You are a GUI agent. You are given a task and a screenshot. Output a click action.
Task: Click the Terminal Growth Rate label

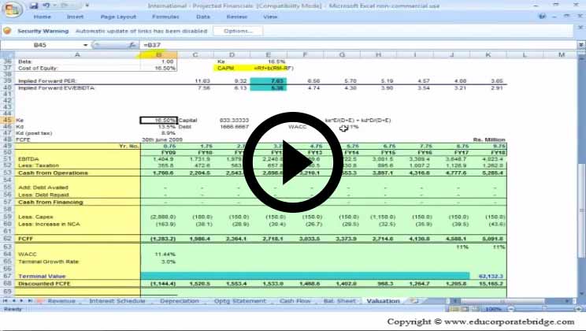[x=49, y=262]
